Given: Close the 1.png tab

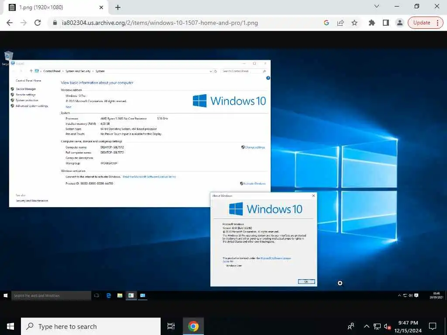Looking at the screenshot, I should tap(101, 7).
